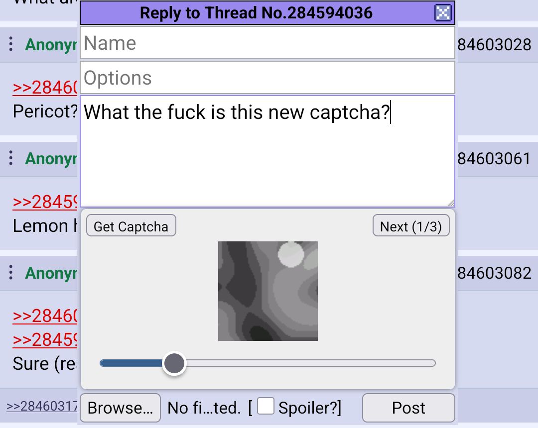The width and height of the screenshot is (538, 428).
Task: Open post menu dots for post ending 84603082
Action: click(11, 272)
